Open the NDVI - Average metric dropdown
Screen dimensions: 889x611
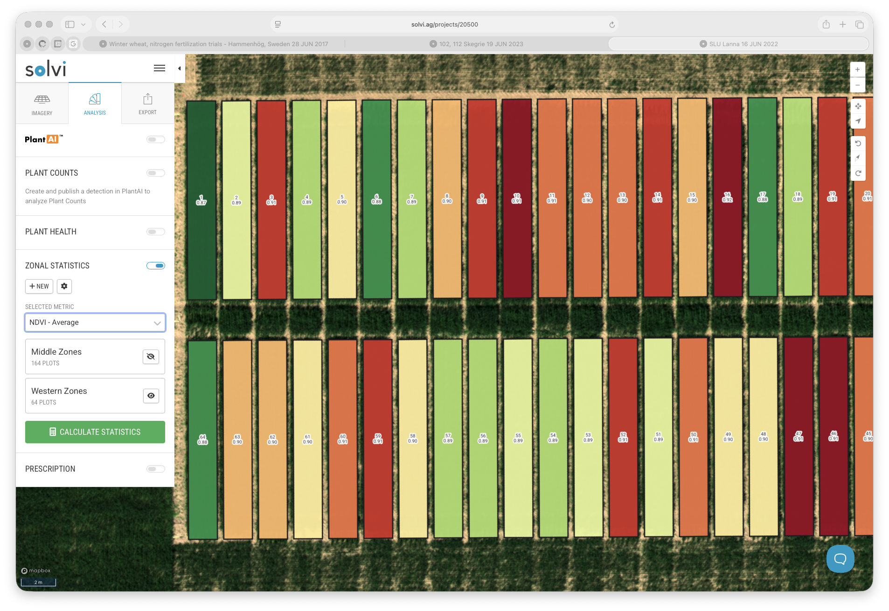pyautogui.click(x=95, y=323)
